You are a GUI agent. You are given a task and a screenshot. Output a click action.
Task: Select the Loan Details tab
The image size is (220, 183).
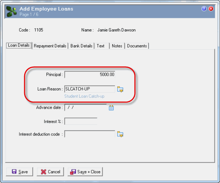(x=19, y=45)
